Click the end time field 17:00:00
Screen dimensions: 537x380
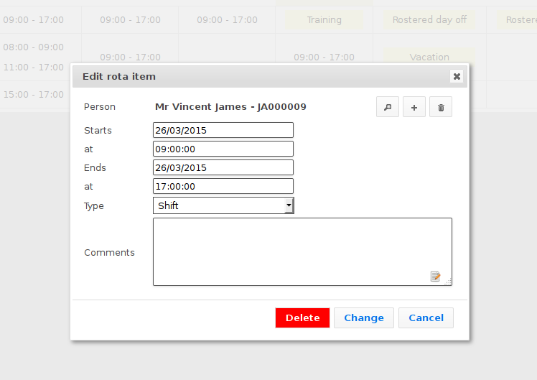click(x=223, y=186)
